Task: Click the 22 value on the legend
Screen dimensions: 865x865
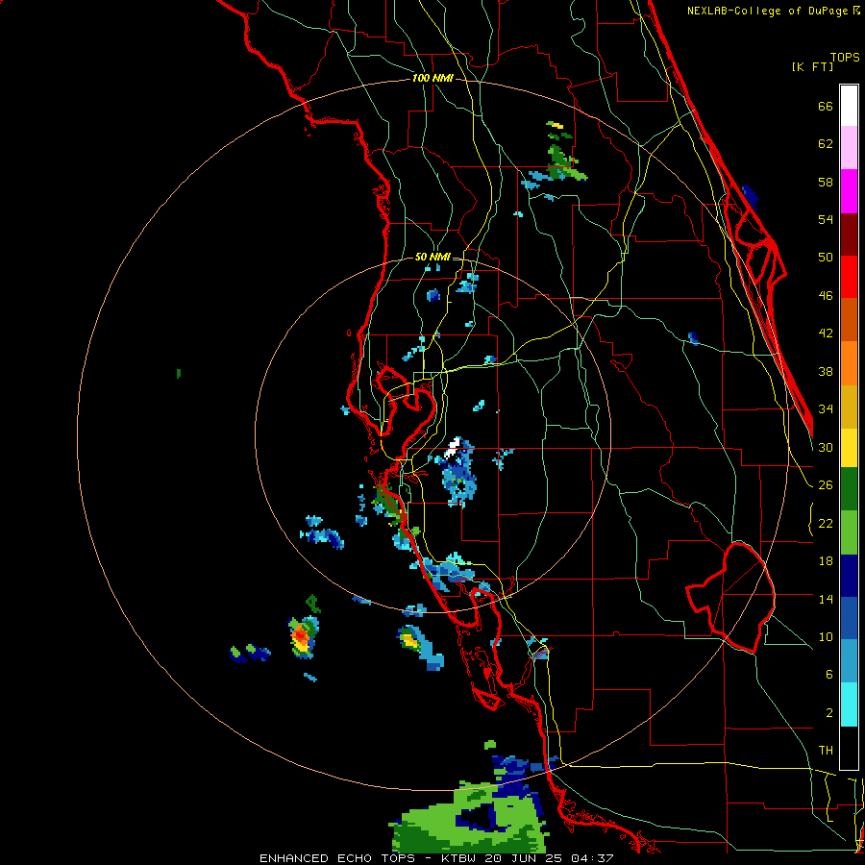Action: (x=826, y=523)
